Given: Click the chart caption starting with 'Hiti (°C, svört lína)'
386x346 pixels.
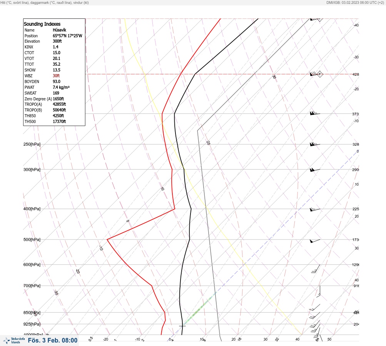Looking at the screenshot, I should click(45, 2).
